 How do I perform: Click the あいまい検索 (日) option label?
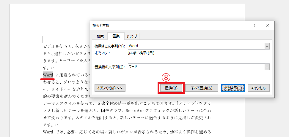(x=141, y=53)
